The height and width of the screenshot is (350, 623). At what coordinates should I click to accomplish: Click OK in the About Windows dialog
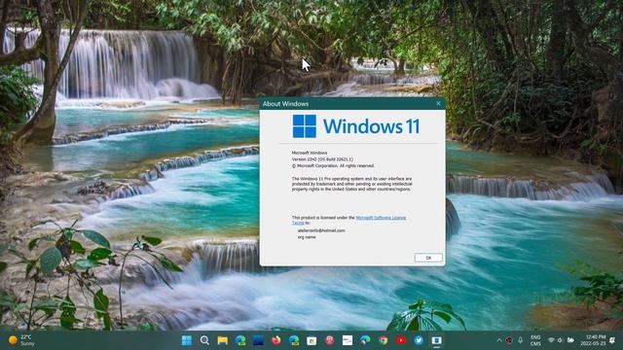pos(428,258)
